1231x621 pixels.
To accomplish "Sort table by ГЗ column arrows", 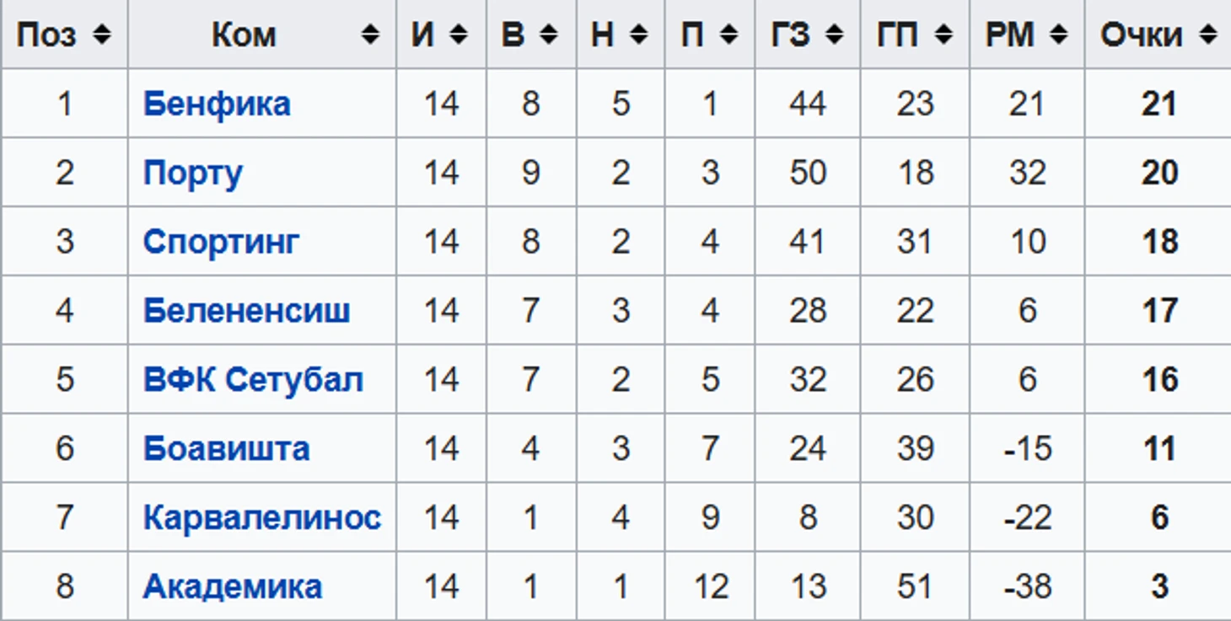I will 834,35.
